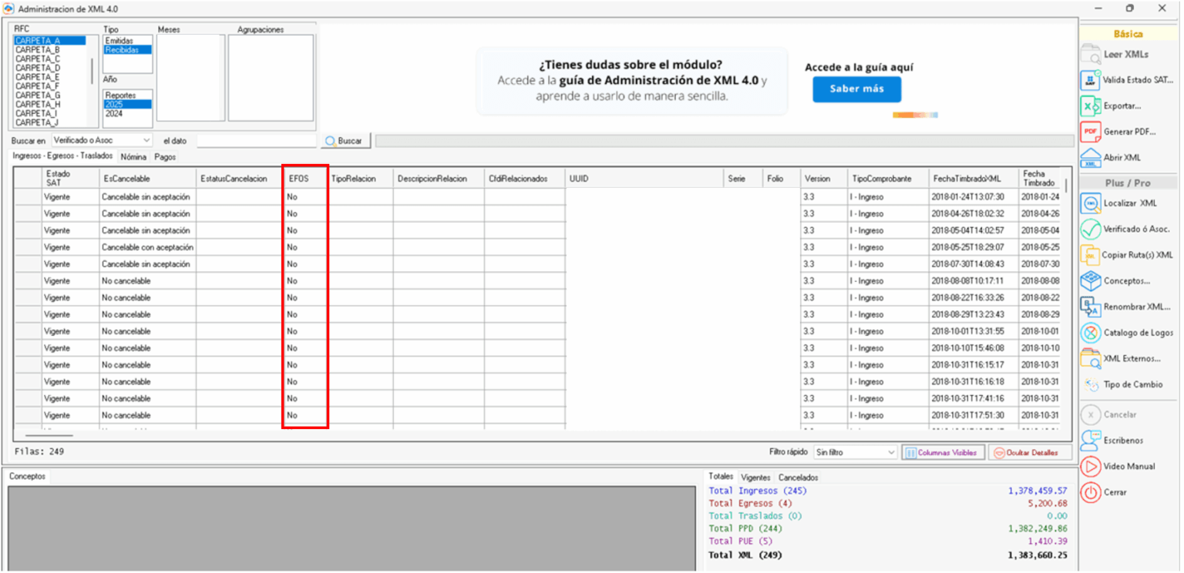Select the year 2024 in Año list
This screenshot has height=573, width=1184.
pos(117,112)
